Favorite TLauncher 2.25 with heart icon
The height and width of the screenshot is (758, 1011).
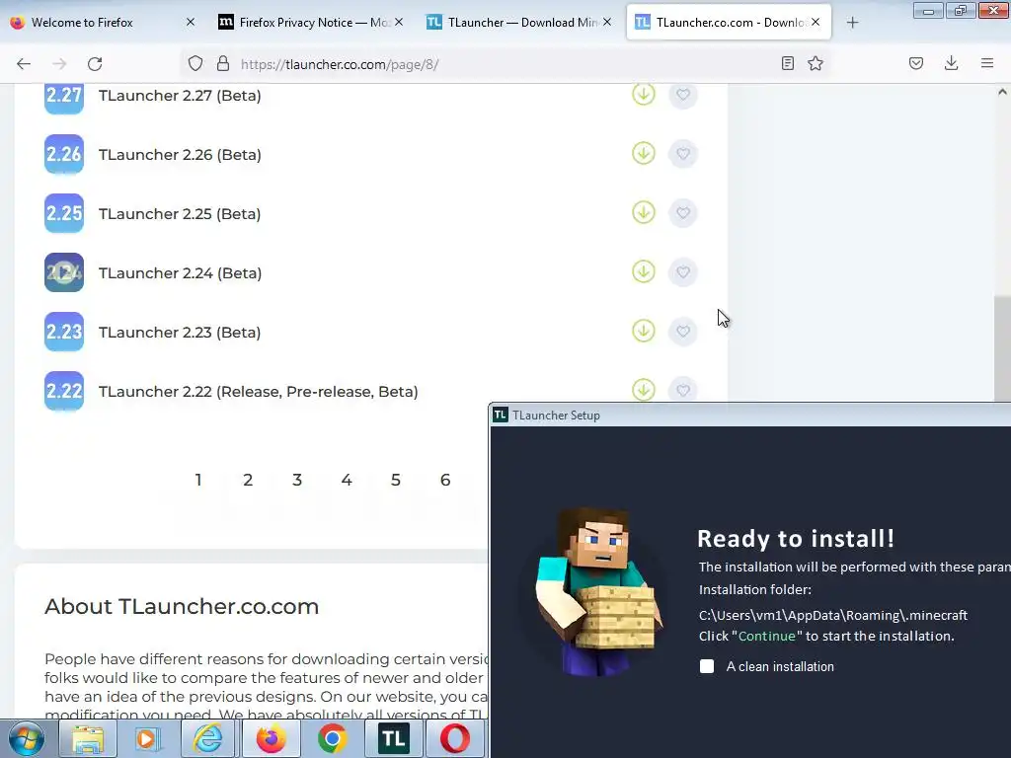click(x=683, y=213)
